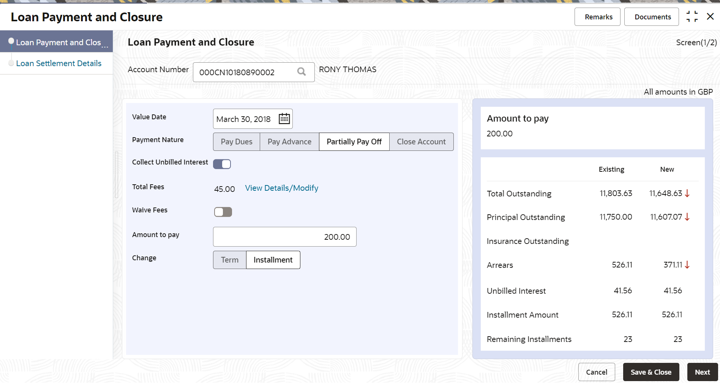The image size is (720, 383).
Task: Enable the Waive Fees switch
Action: [x=223, y=212]
